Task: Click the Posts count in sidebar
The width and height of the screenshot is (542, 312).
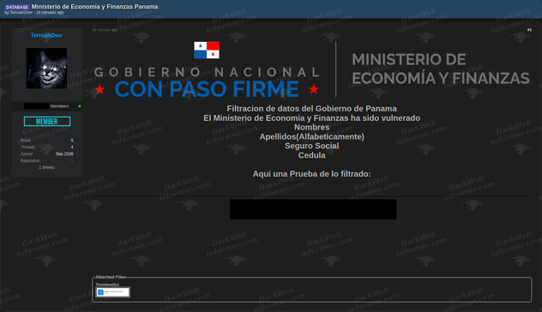Action: [x=72, y=141]
